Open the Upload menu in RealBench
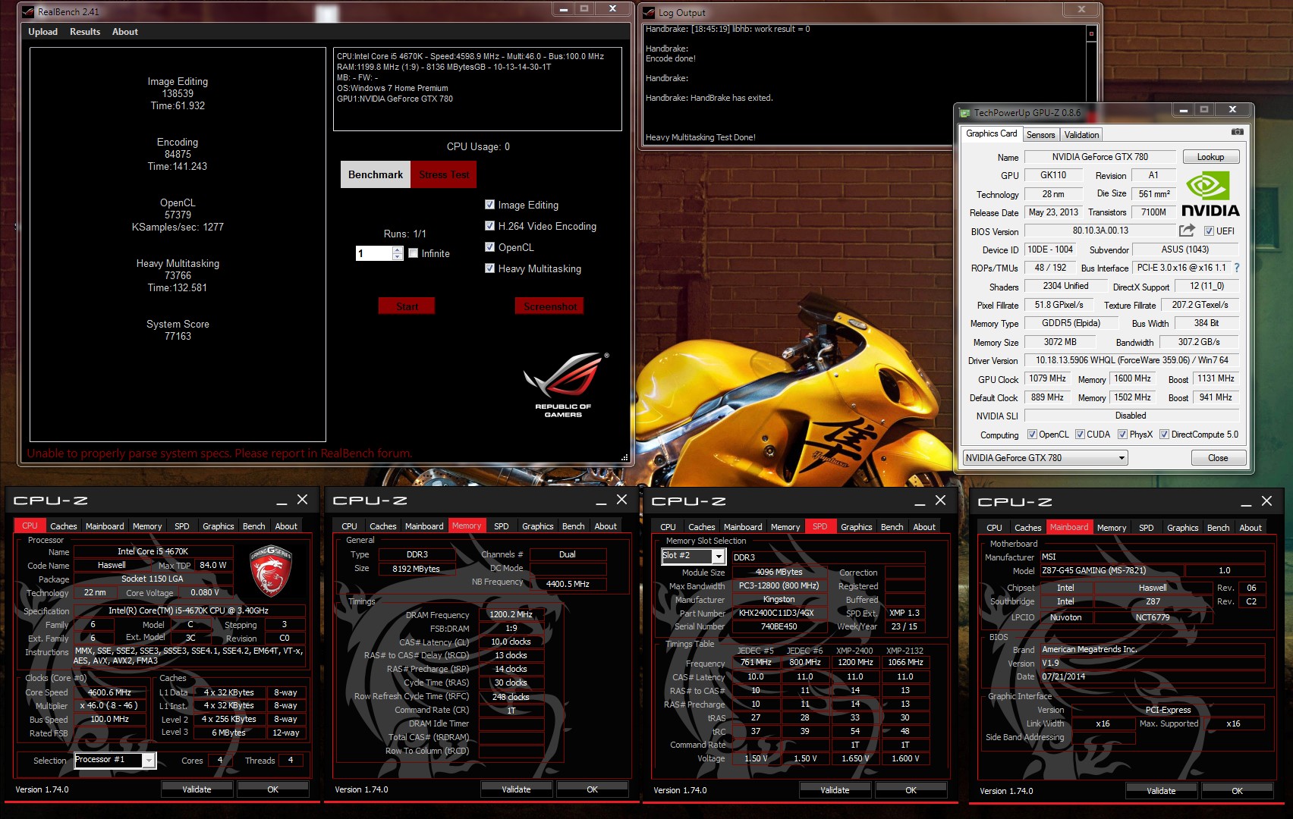 (42, 32)
